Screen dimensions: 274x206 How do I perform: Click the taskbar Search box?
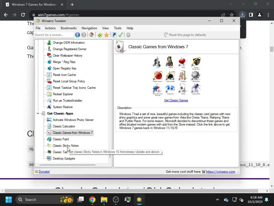coord(45,200)
